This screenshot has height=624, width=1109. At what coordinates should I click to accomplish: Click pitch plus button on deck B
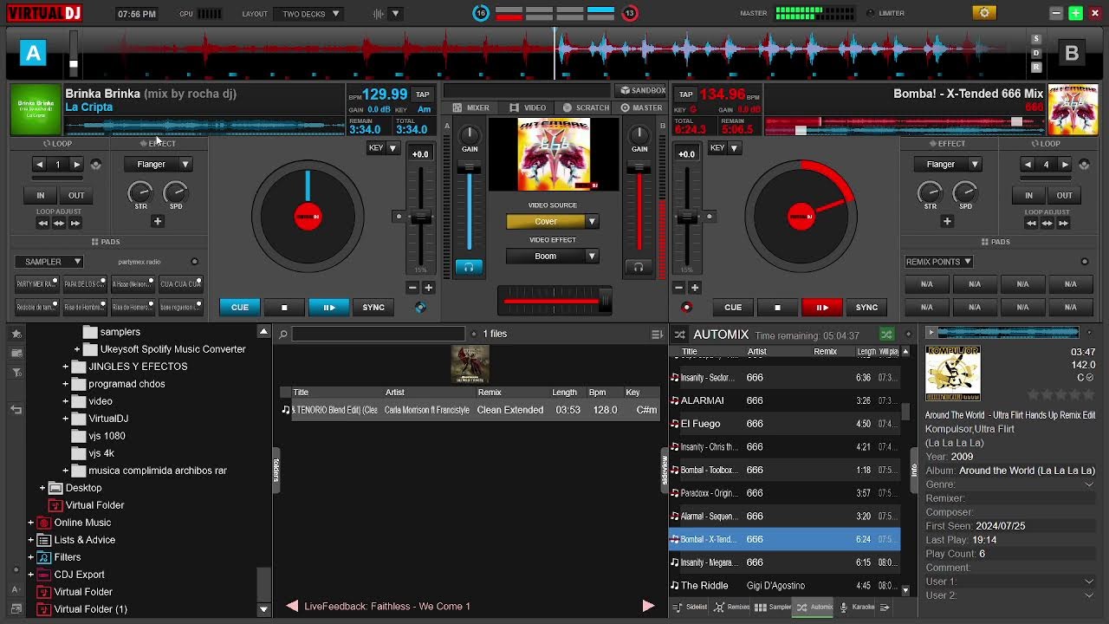pyautogui.click(x=694, y=287)
